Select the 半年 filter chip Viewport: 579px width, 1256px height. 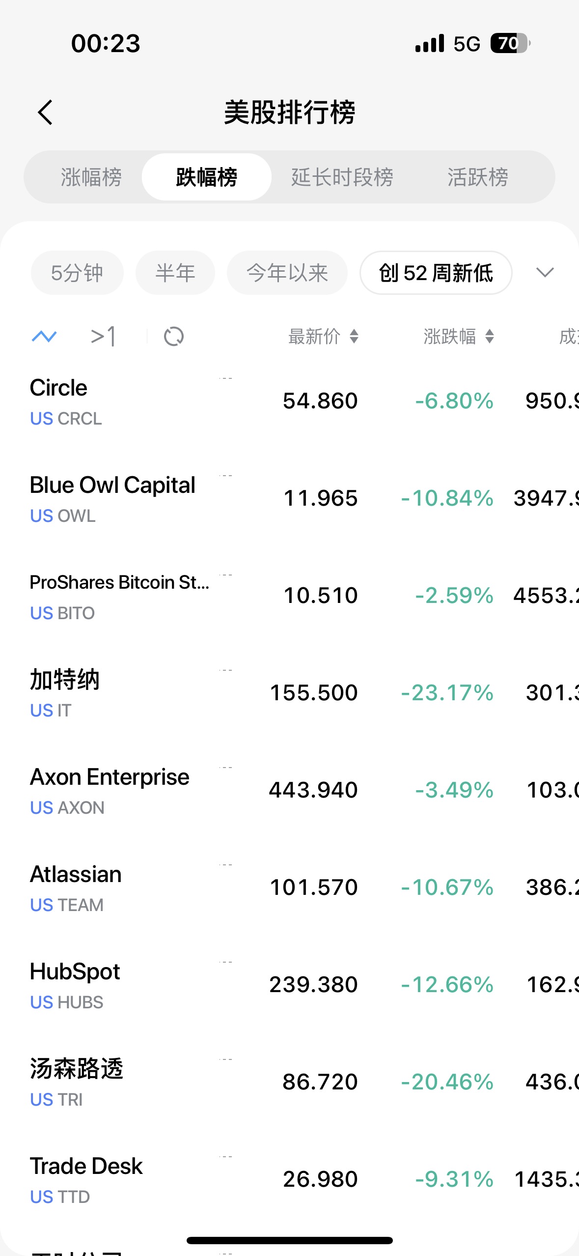175,273
